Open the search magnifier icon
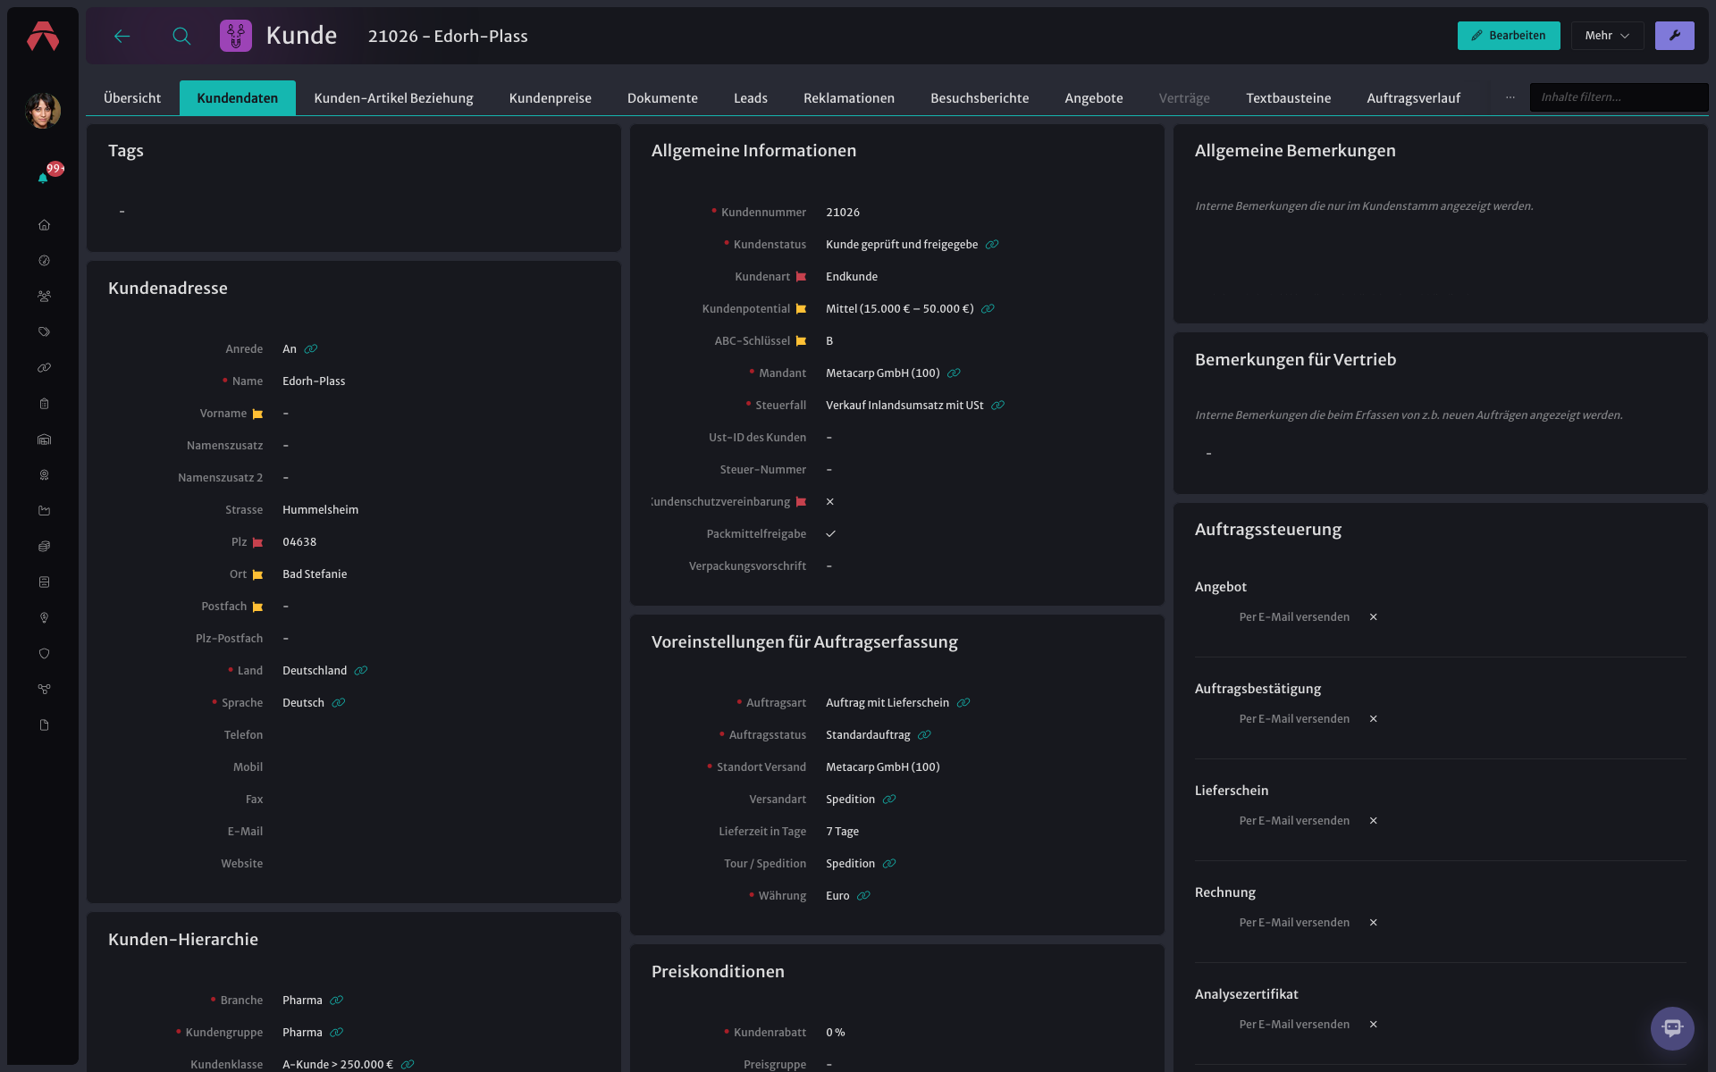Screen dimensions: 1716x1072 pos(181,36)
